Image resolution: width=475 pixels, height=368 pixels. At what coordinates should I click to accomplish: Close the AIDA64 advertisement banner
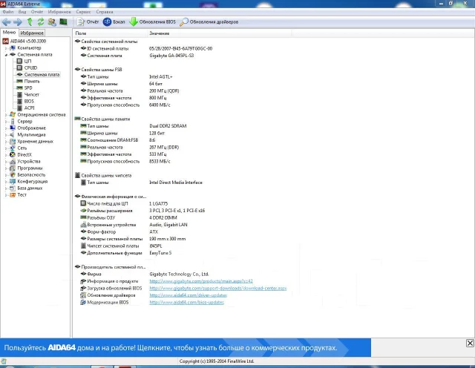470,344
